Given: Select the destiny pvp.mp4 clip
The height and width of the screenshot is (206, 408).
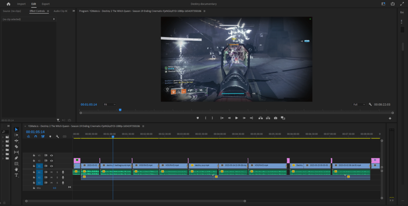Looking at the screenshot, I should tap(204, 165).
